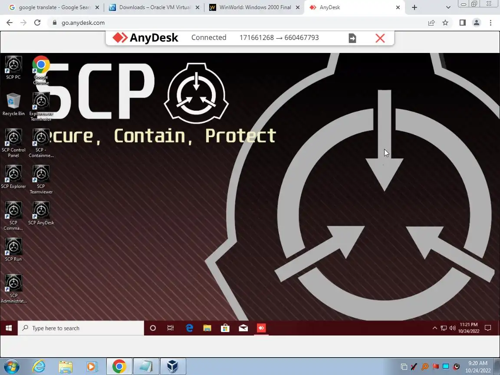Open Microsoft Store on remote taskbar
The image size is (500, 375).
[x=225, y=328]
